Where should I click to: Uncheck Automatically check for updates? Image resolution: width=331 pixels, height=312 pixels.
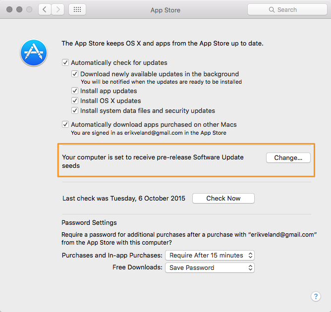65,63
